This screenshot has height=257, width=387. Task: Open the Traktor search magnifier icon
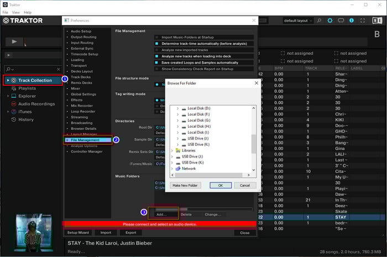click(x=319, y=20)
